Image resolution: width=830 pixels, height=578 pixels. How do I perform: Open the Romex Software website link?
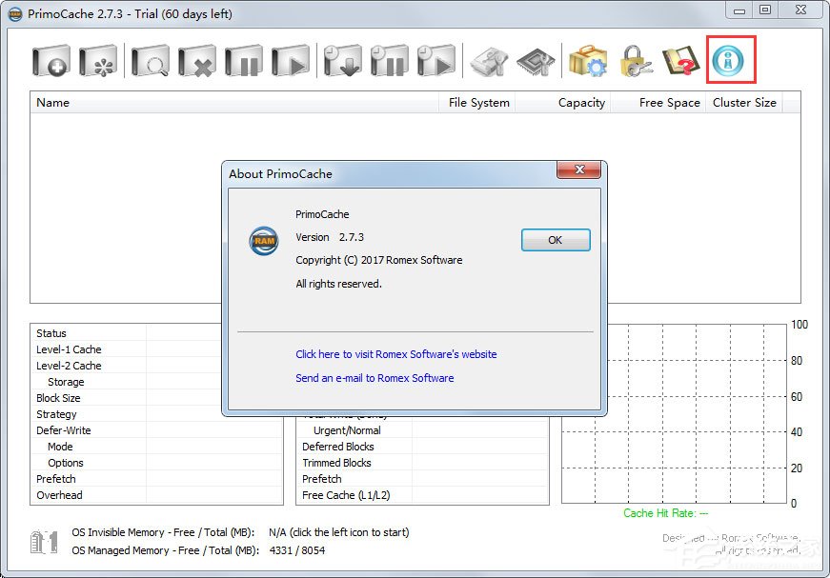tap(395, 354)
